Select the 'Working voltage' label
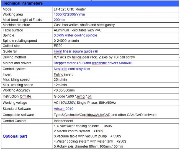 (x=15, y=103)
